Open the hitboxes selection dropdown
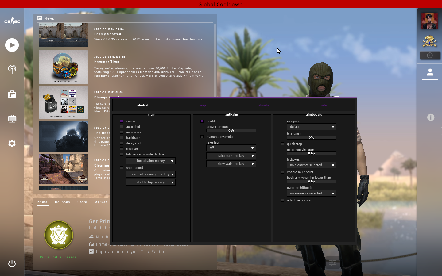 [312, 165]
